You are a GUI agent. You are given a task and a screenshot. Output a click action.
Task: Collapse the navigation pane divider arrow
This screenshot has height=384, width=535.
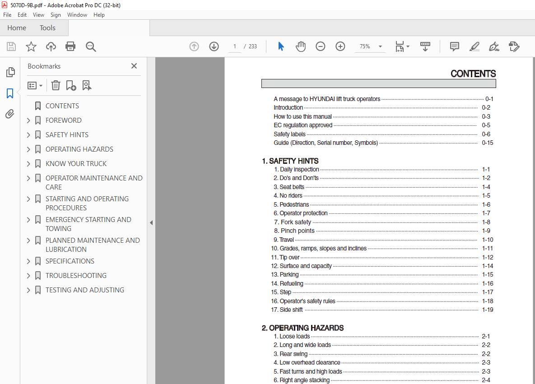(151, 222)
